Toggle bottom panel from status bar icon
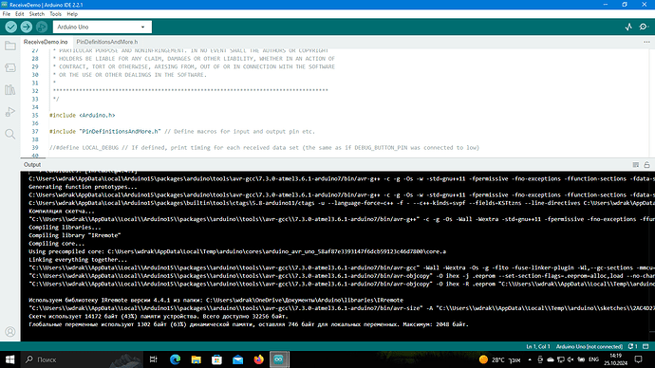Image resolution: width=655 pixels, height=368 pixels. (646, 346)
